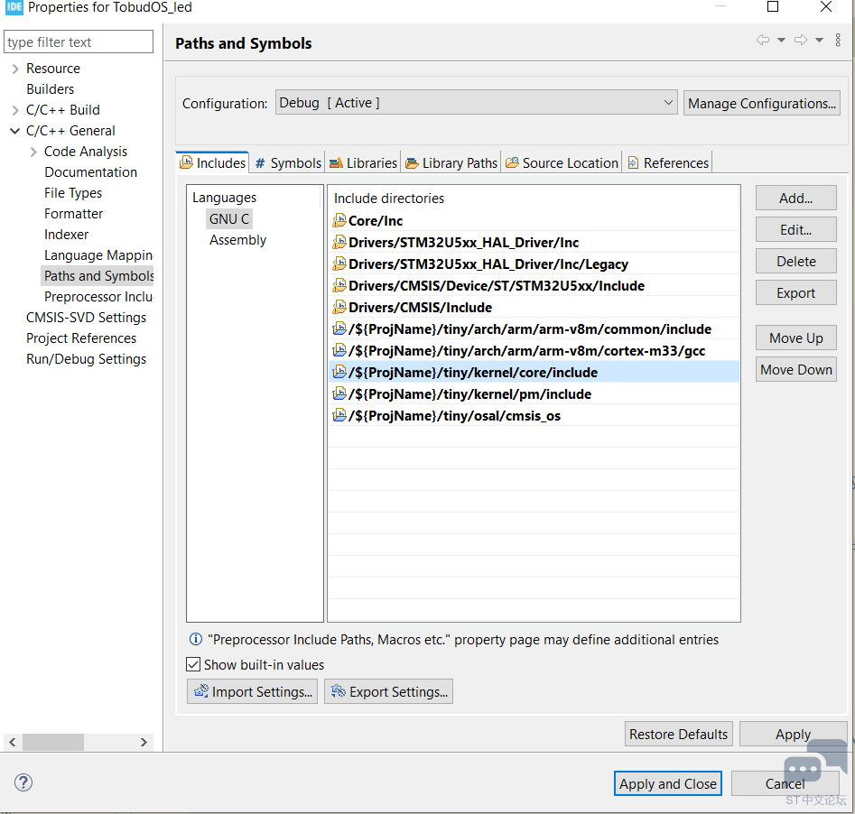Select Paths and Symbols in the tree

click(98, 276)
